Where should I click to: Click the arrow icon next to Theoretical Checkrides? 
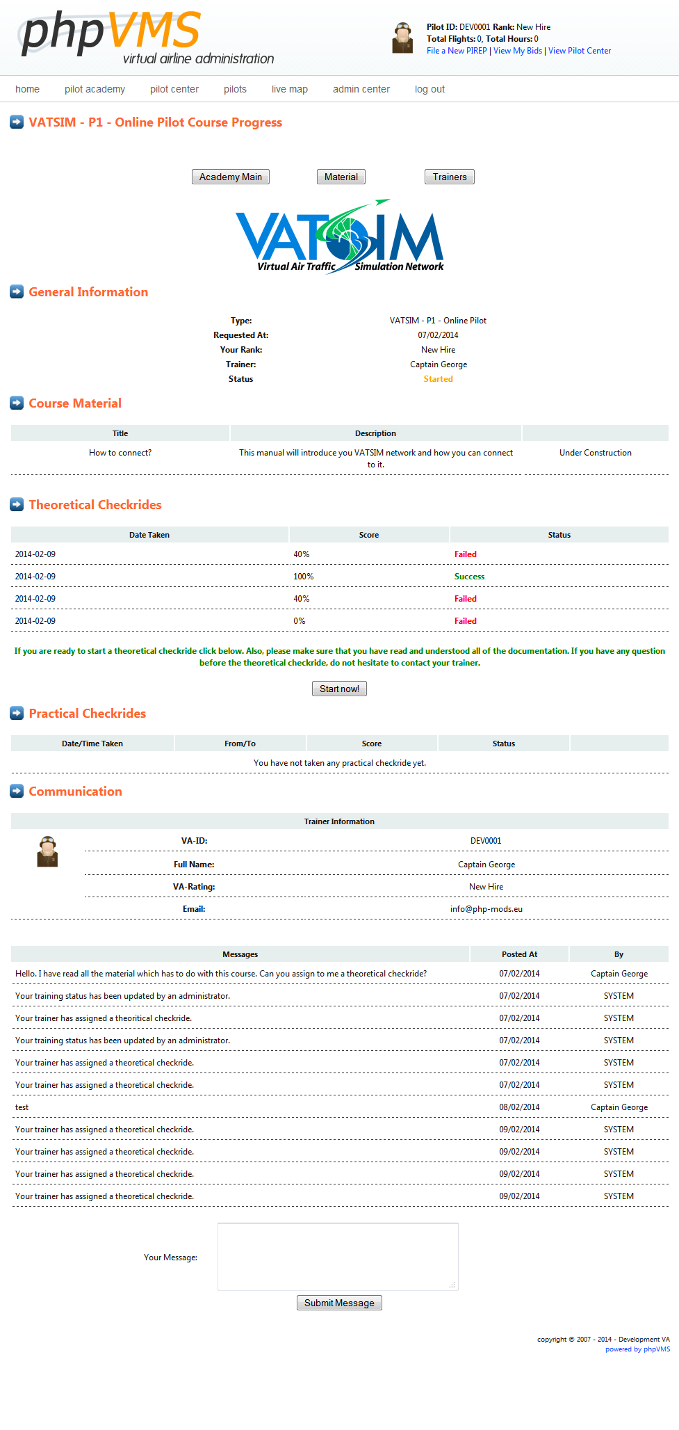coord(17,505)
